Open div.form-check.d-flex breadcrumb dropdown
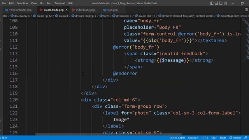The image size is (249, 140). coord(186,16)
